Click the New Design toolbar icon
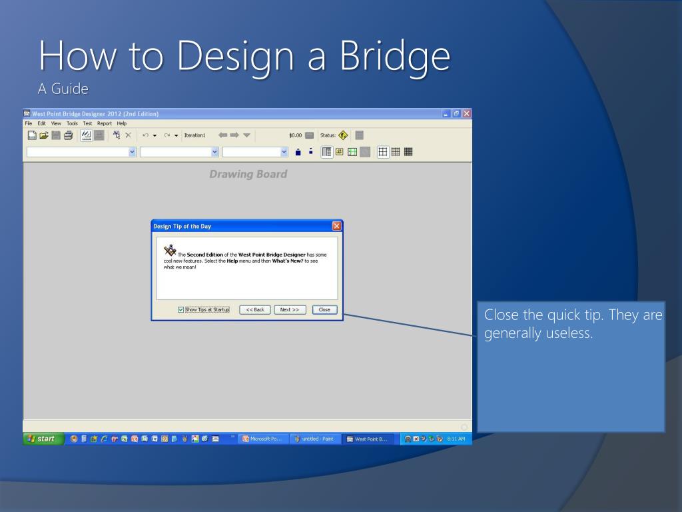This screenshot has width=682, height=512. click(x=32, y=135)
